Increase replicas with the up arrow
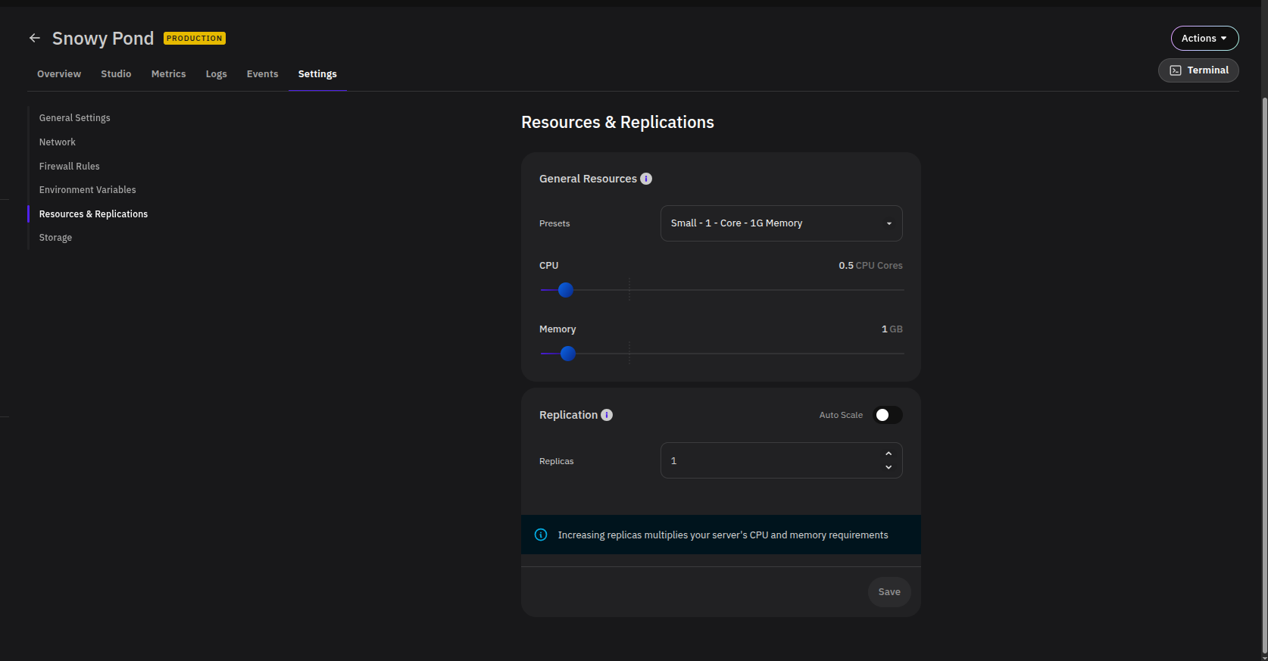 pyautogui.click(x=889, y=454)
